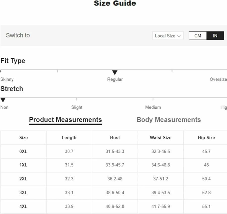Viewport: 227px width, 214px height.
Task: Select the 0XL size row label
Action: point(23,151)
